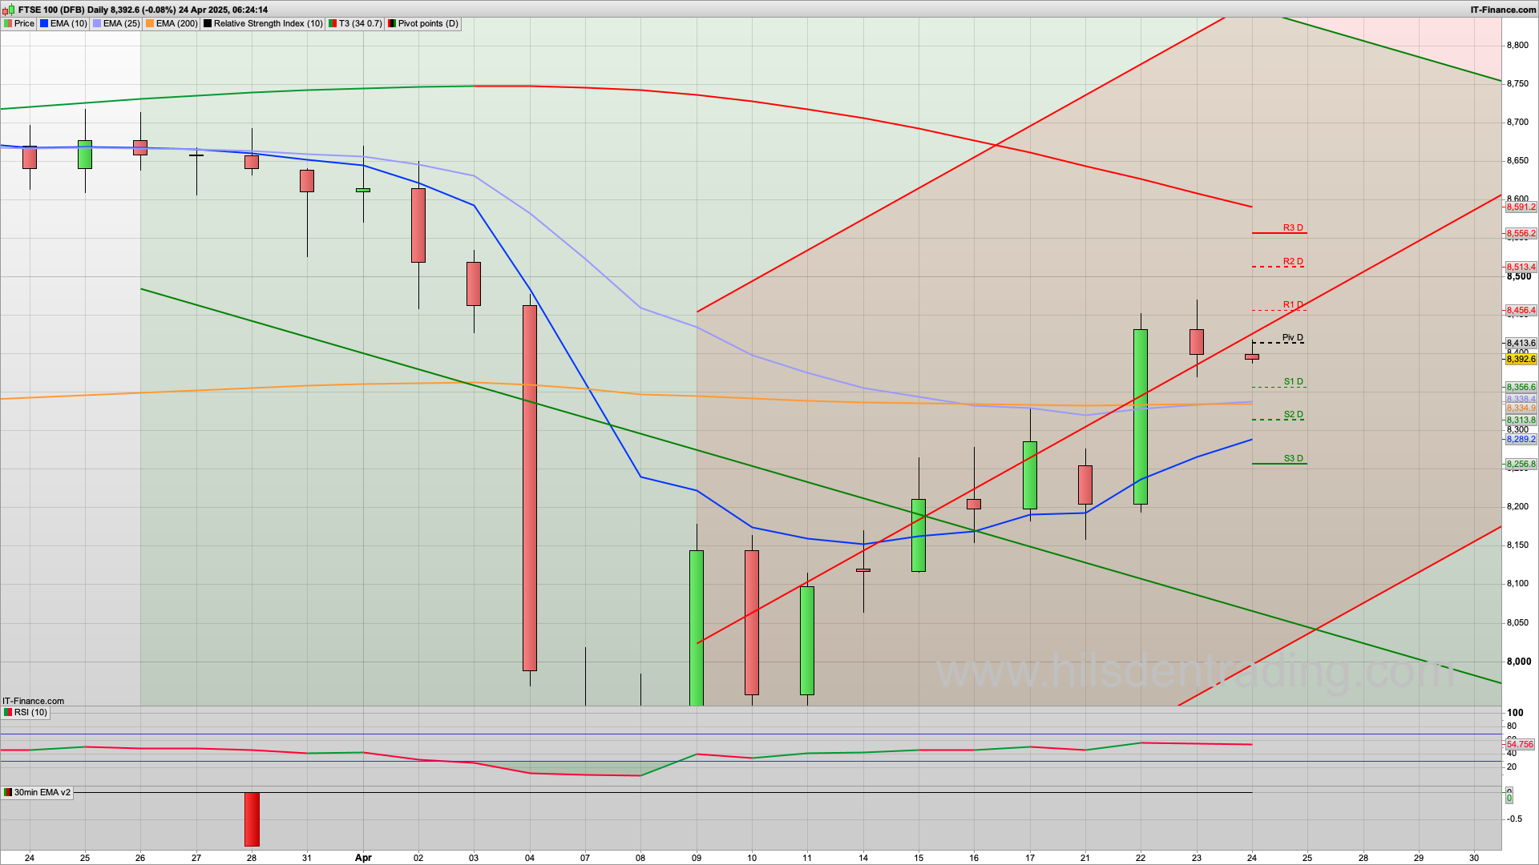Click the black Relative Strength Index legend icon
This screenshot has width=1539, height=865.
click(208, 24)
